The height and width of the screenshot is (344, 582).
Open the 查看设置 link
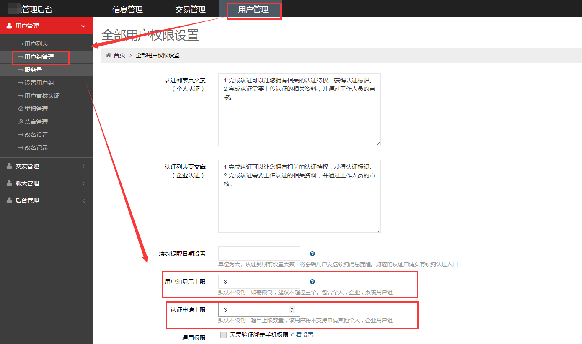pos(302,335)
